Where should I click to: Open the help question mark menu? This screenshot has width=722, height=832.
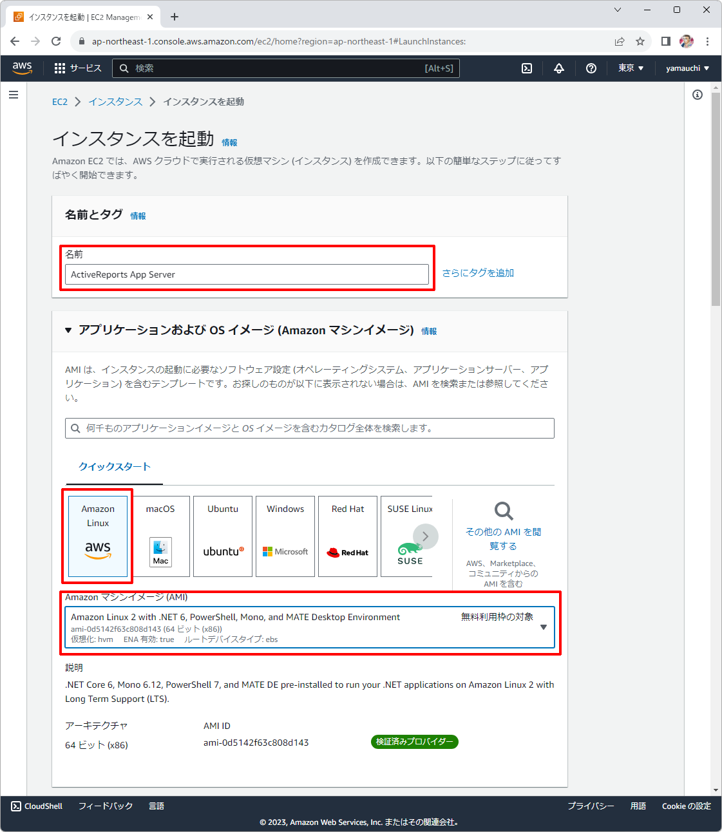coord(591,68)
